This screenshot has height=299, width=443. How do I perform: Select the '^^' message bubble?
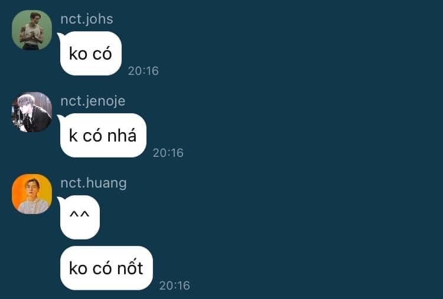pyautogui.click(x=80, y=217)
